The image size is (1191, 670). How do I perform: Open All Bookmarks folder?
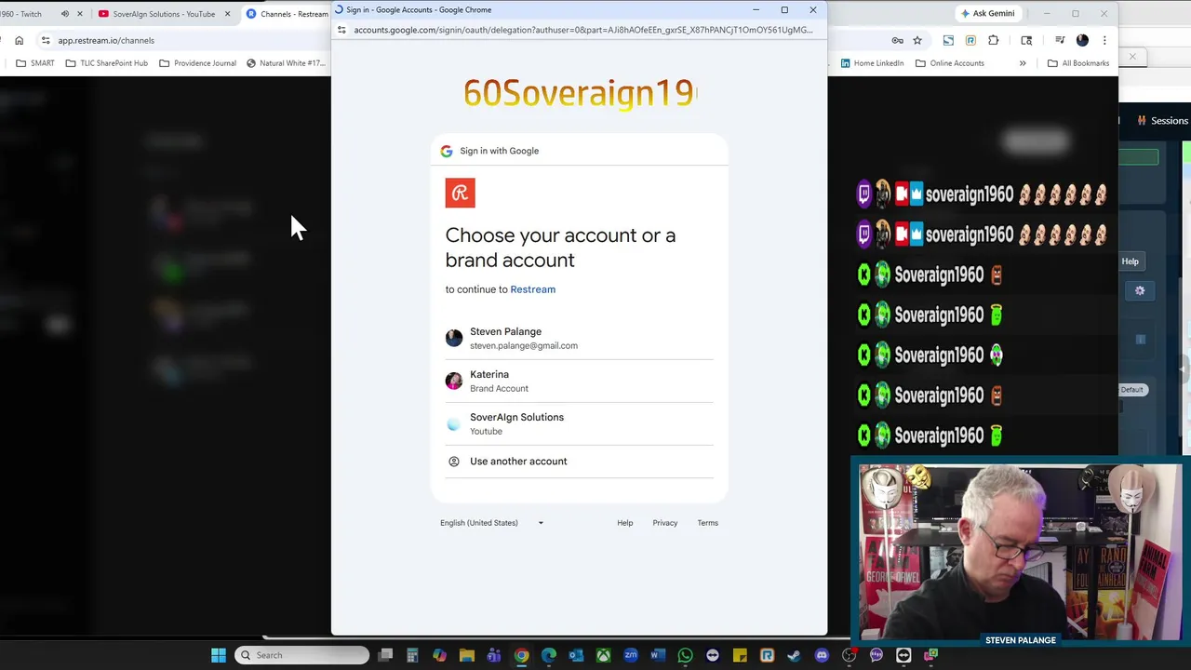click(x=1078, y=63)
